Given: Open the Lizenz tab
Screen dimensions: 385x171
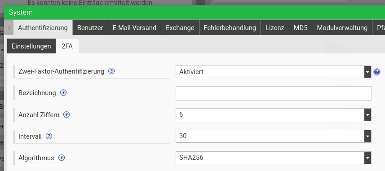Looking at the screenshot, I should pyautogui.click(x=275, y=28).
